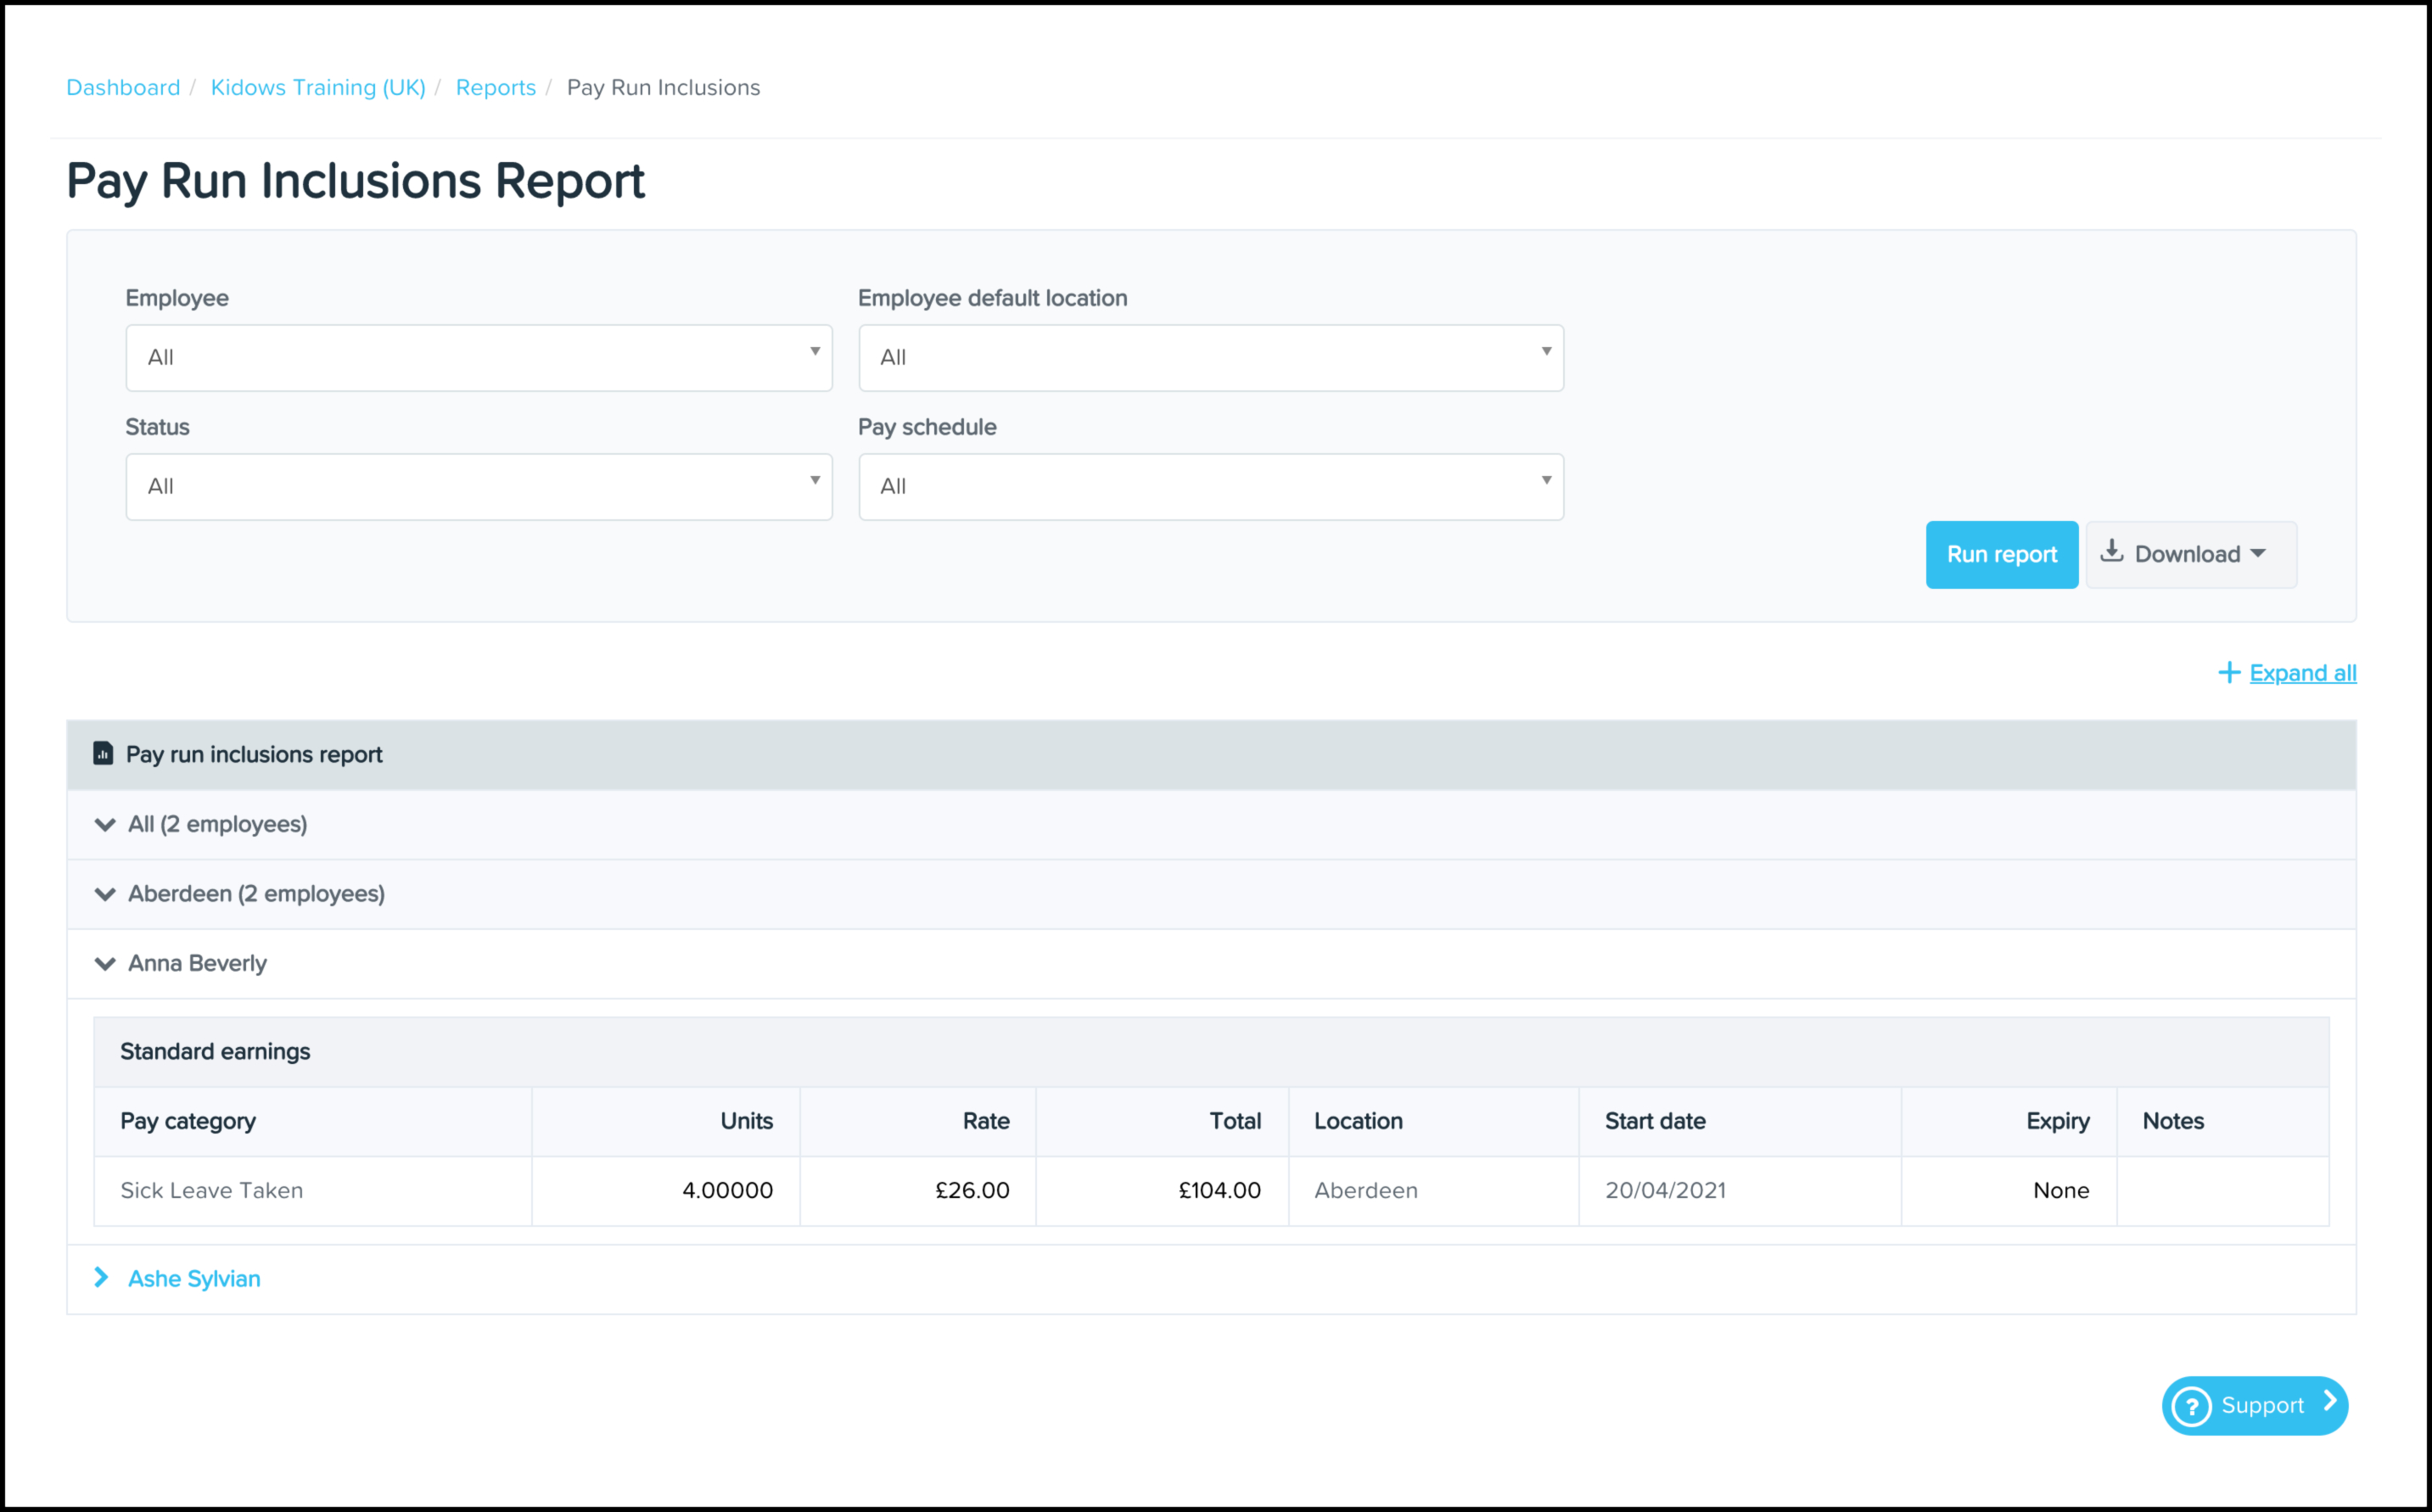
Task: Go to Dashboard breadcrumb
Action: coord(123,87)
